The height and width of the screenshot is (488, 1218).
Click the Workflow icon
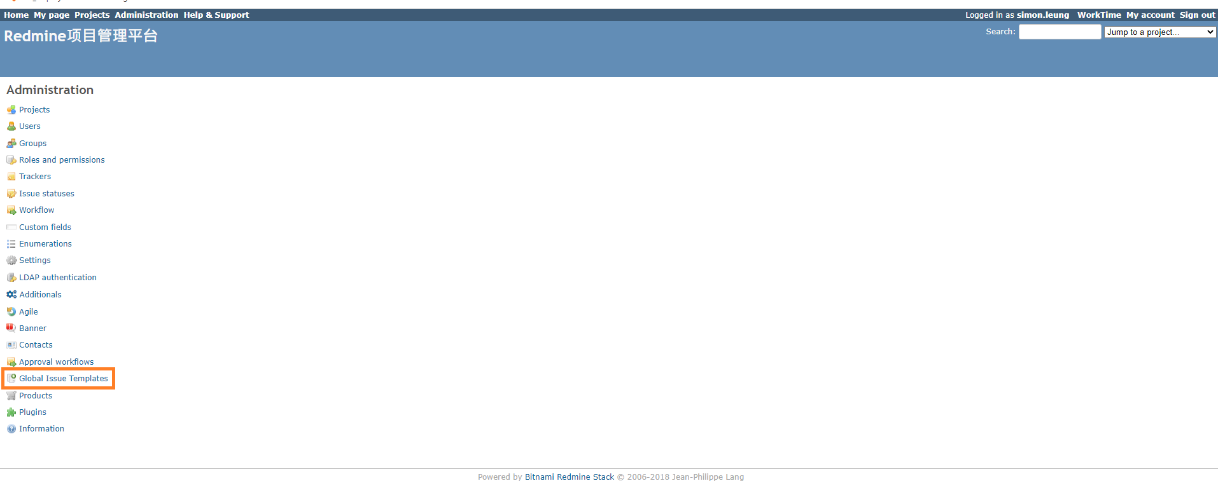11,210
